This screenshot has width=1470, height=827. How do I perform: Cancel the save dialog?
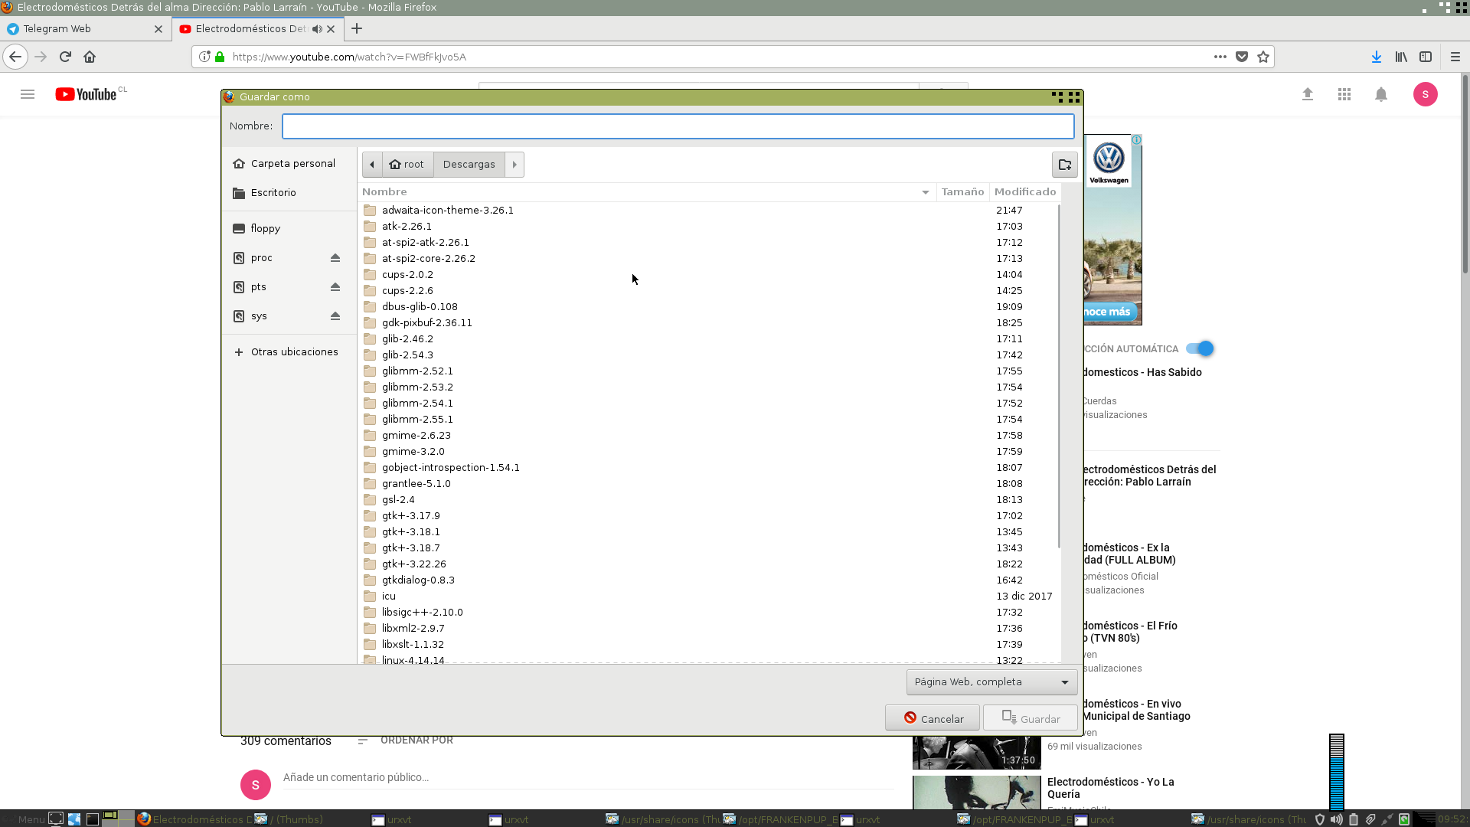tap(933, 719)
